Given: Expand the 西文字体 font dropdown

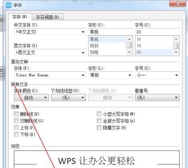Looking at the screenshot, I should coord(50,53).
